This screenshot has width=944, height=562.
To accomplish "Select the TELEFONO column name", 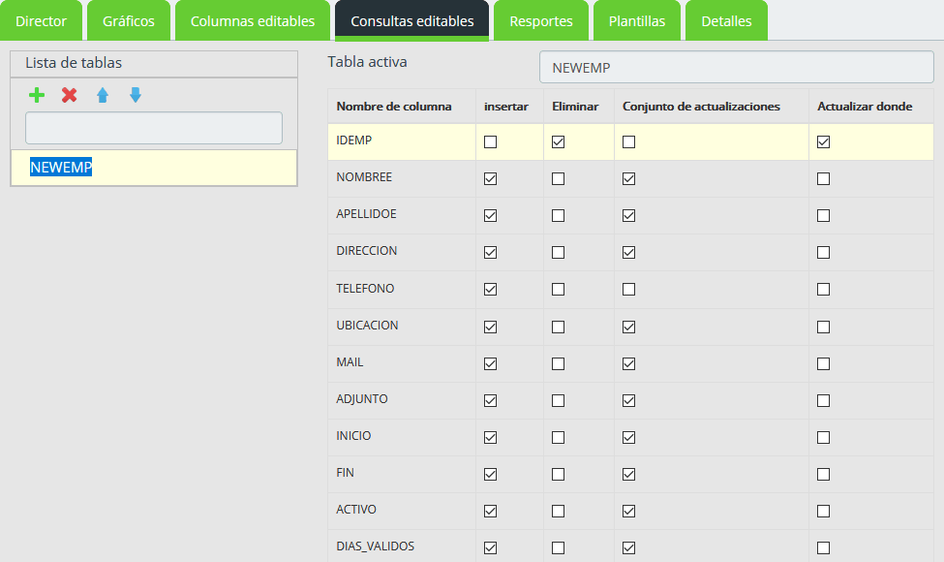I will (x=365, y=289).
